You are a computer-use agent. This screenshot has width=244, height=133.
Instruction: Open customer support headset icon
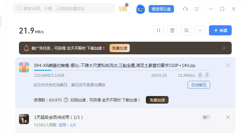(185, 9)
